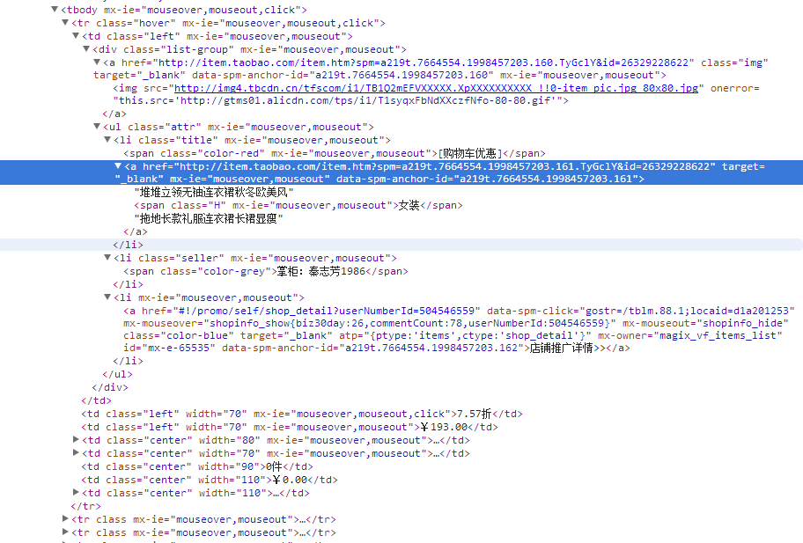Select text node "拖地长款礼服连衣裙长裙显瘦"
803x543 pixels.
[x=209, y=218]
